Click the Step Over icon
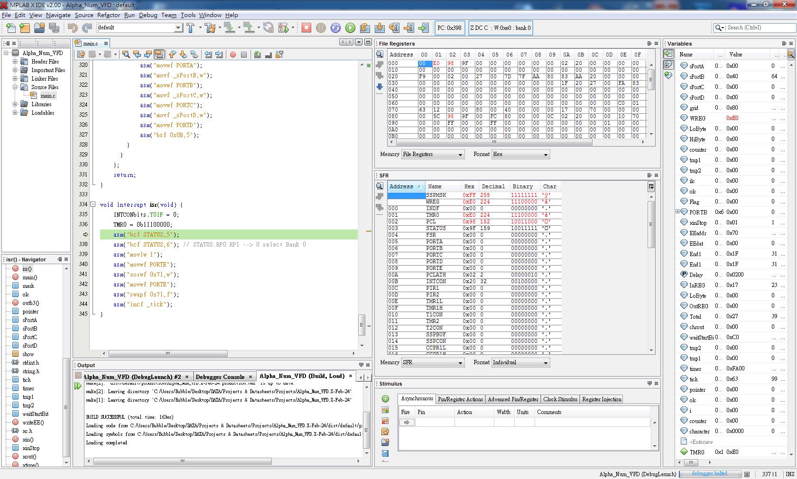The height and width of the screenshot is (479, 797). [365, 28]
